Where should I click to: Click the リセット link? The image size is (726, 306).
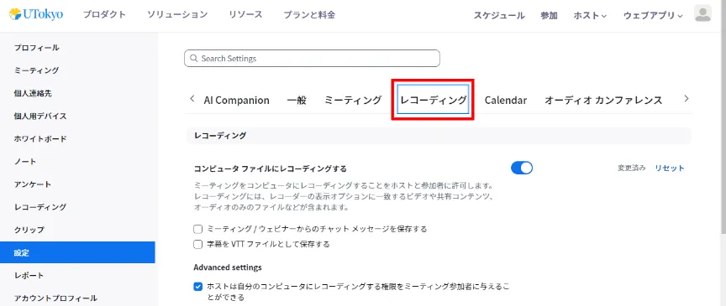(670, 169)
